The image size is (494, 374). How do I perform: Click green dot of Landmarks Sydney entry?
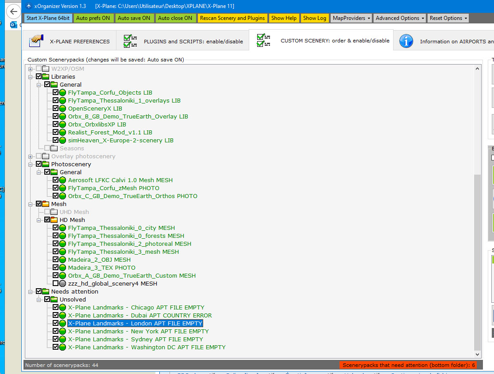click(x=63, y=340)
